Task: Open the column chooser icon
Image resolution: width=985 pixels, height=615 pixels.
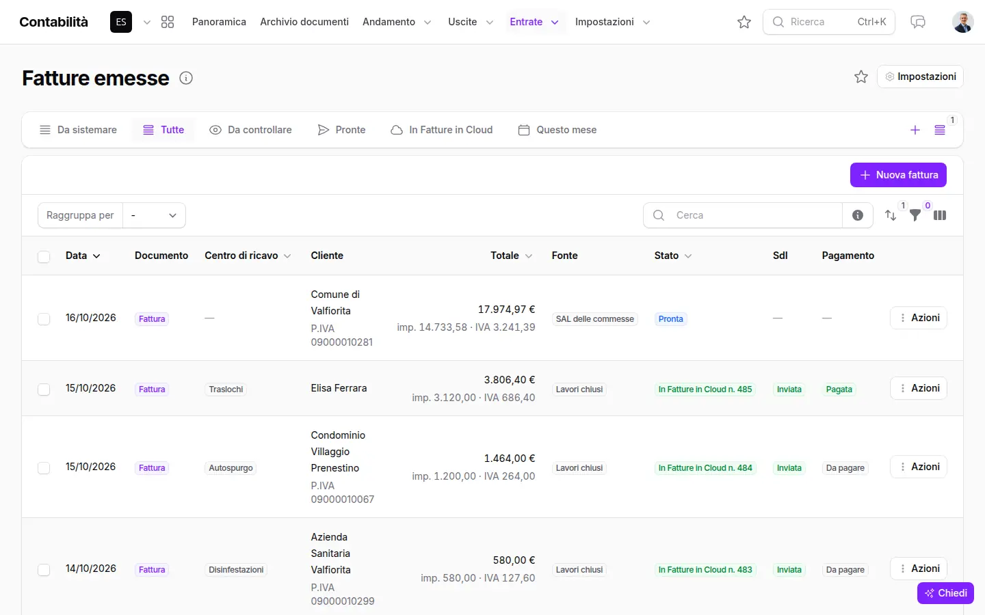Action: 940,215
